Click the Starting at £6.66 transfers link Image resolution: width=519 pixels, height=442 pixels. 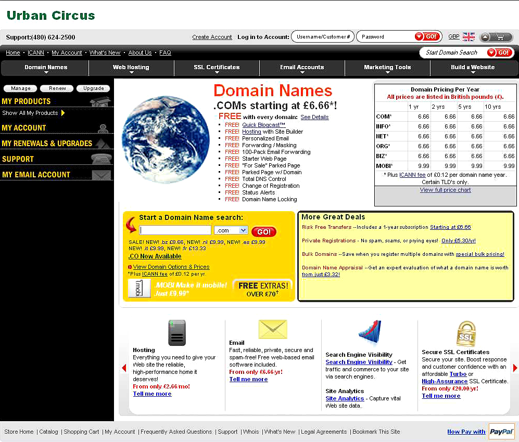[x=450, y=227]
